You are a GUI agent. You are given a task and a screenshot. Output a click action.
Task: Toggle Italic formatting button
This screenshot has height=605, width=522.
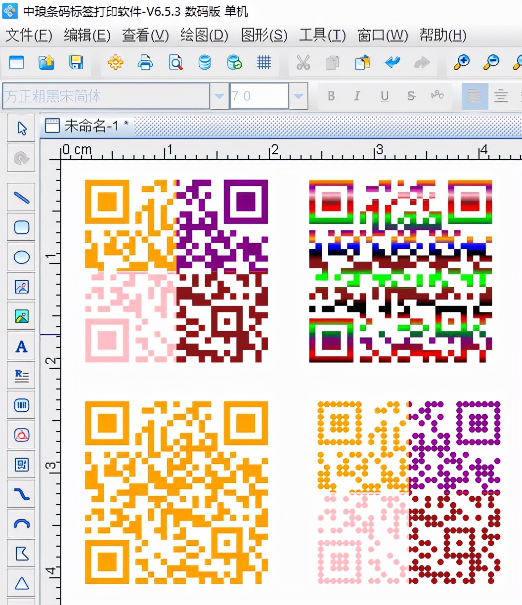pos(357,96)
